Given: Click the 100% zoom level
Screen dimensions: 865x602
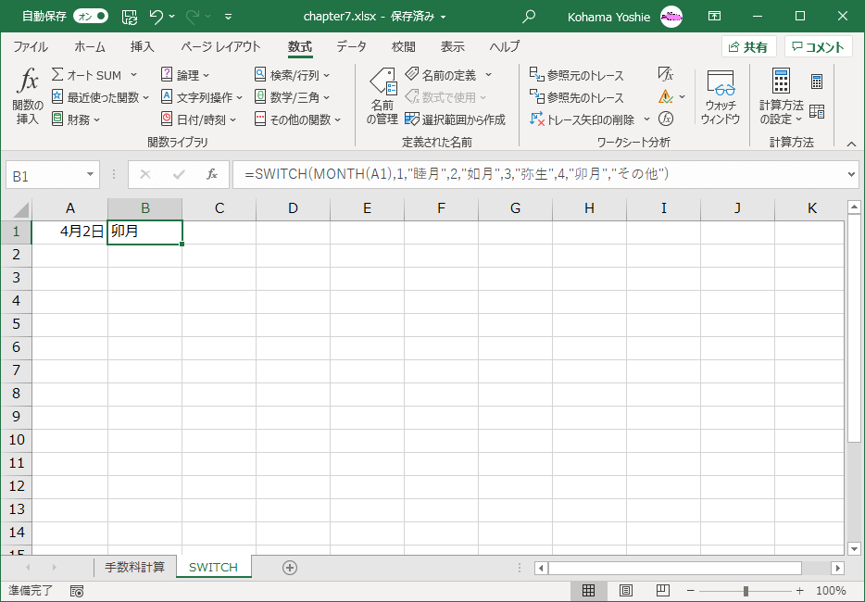Looking at the screenshot, I should pos(831,591).
